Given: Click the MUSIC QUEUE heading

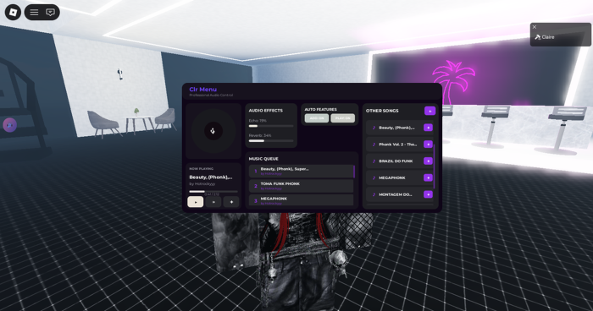Looking at the screenshot, I should (x=263, y=159).
